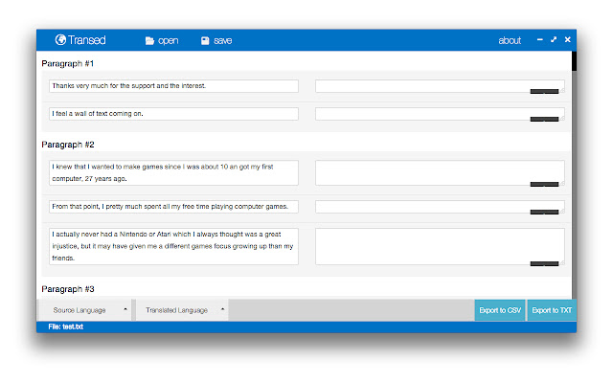
Task: Click dark bar in "I feel a wall" translation field
Action: click(x=544, y=119)
